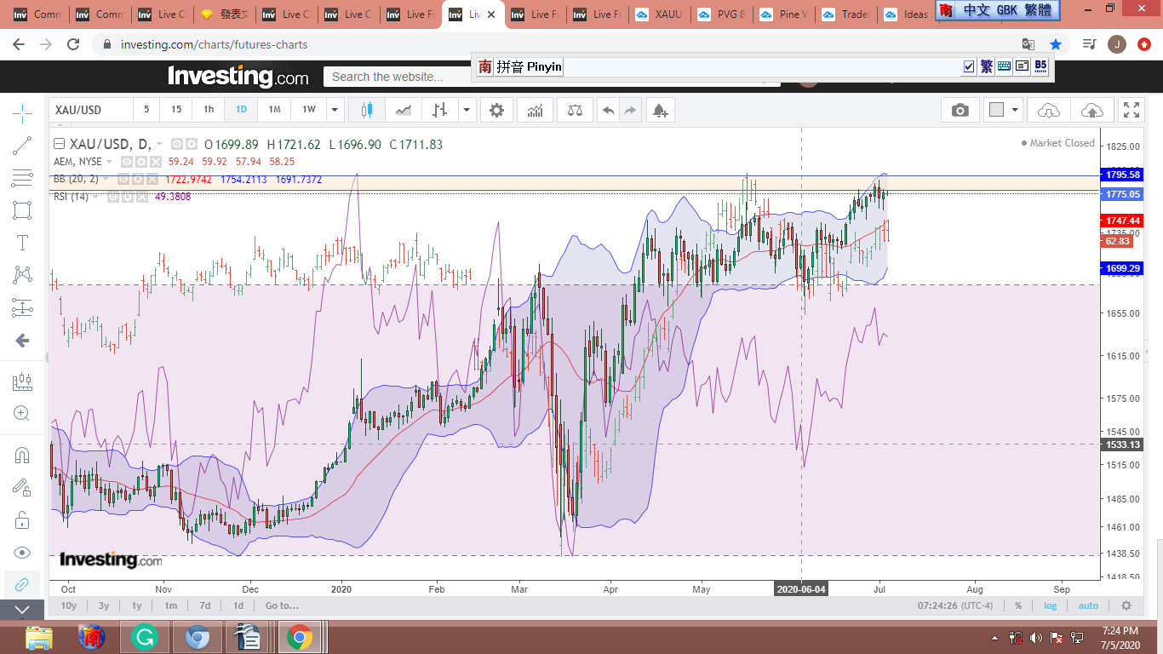1163x654 pixels.
Task: Open the bar style dropdown arrow
Action: click(x=466, y=110)
